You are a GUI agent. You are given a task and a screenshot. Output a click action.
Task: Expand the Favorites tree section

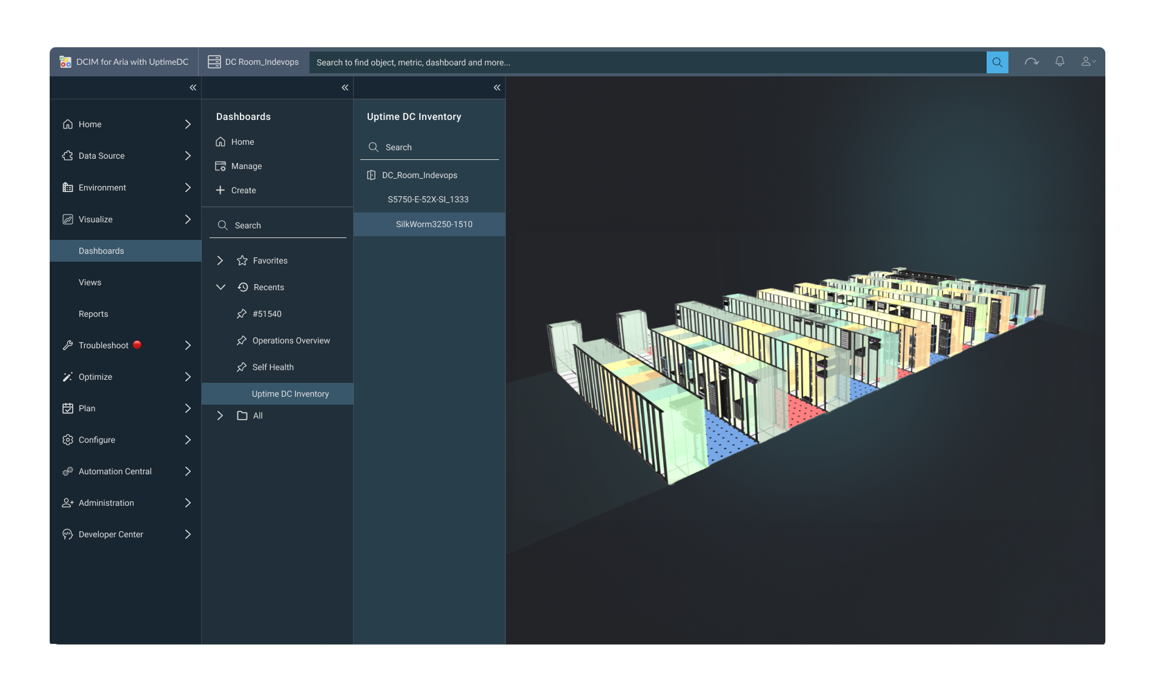220,260
